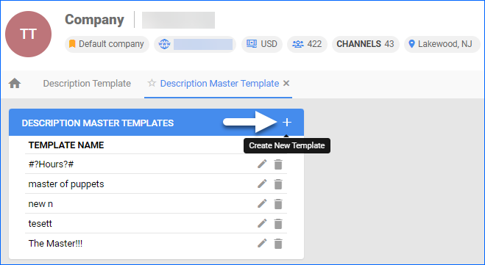Switch to the Description Template tab
Image resolution: width=485 pixels, height=265 pixels.
87,83
